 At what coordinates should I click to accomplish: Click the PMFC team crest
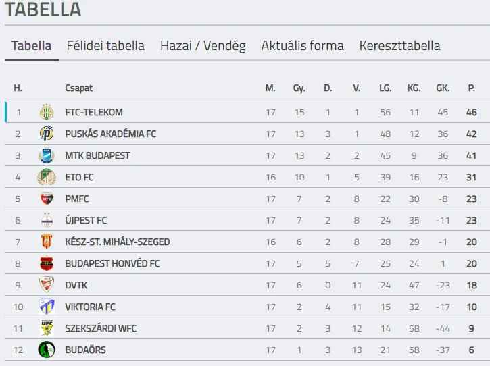point(46,199)
